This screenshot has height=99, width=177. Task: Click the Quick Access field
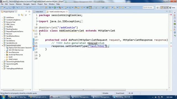[148, 7]
